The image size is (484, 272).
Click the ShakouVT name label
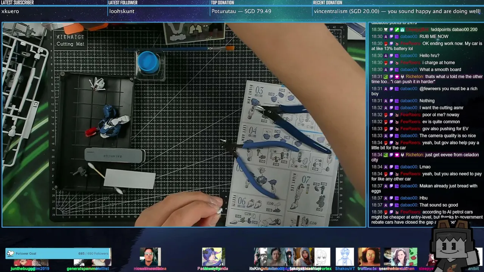(x=345, y=269)
